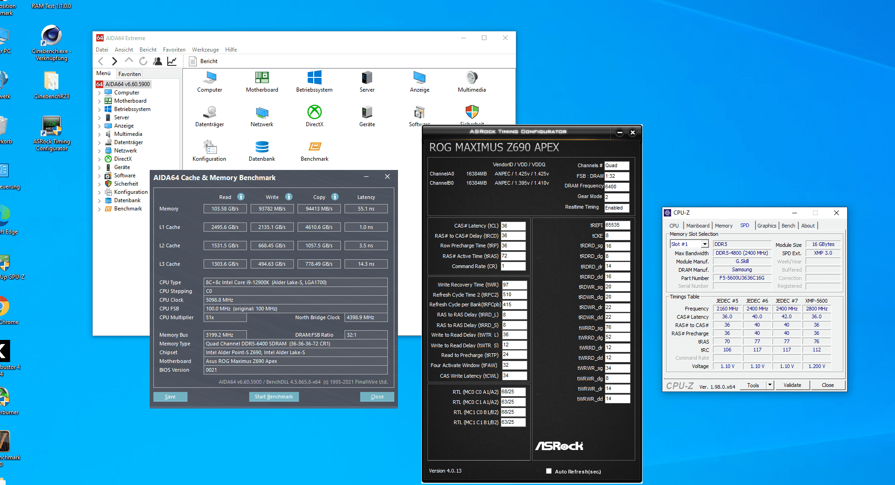Click the Tools button in CPU-Z
The image size is (895, 485).
point(753,385)
